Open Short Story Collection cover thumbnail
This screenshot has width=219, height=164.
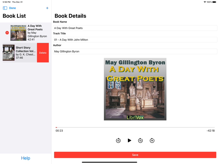8,52
